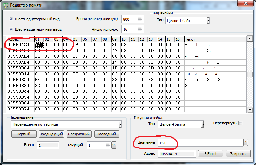Click column header 16

point(179,39)
